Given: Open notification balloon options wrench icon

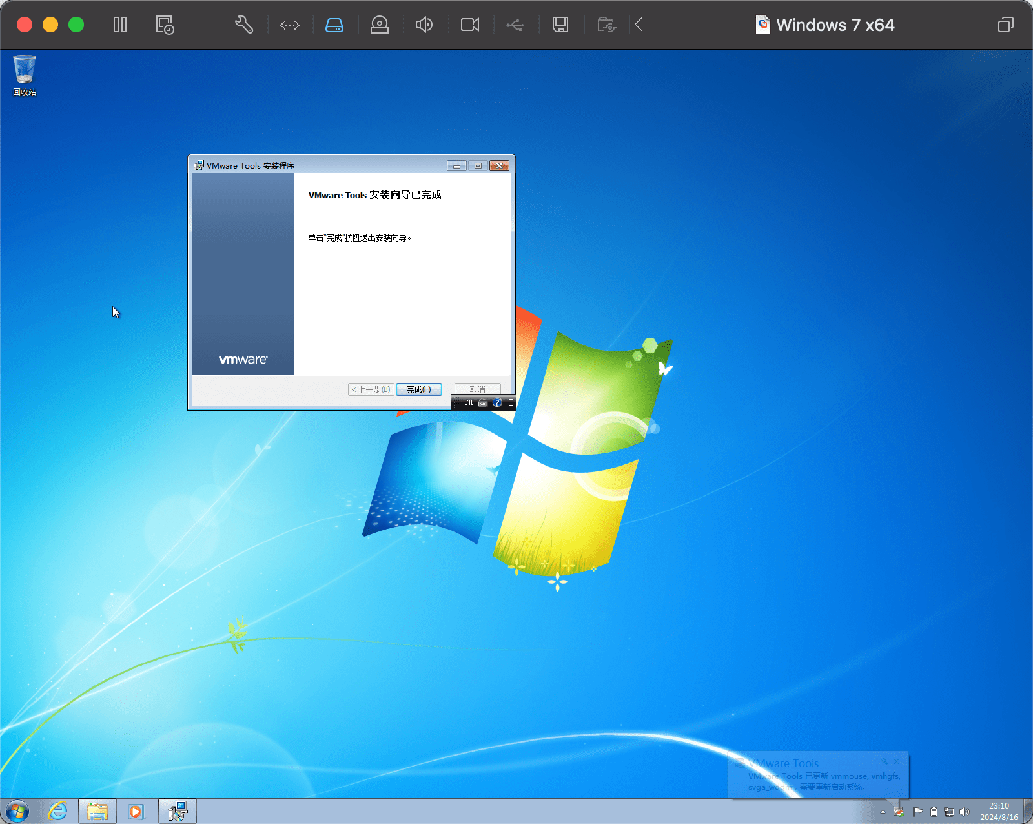Looking at the screenshot, I should (x=885, y=761).
